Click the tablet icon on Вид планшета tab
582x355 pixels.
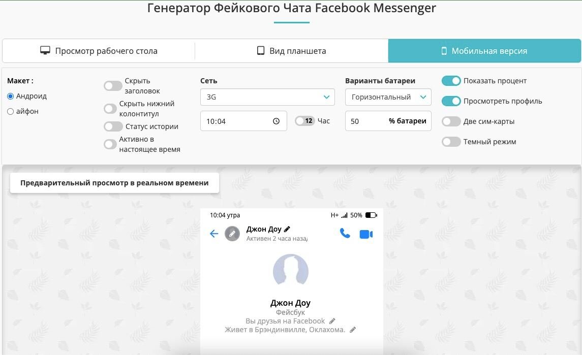click(x=261, y=50)
